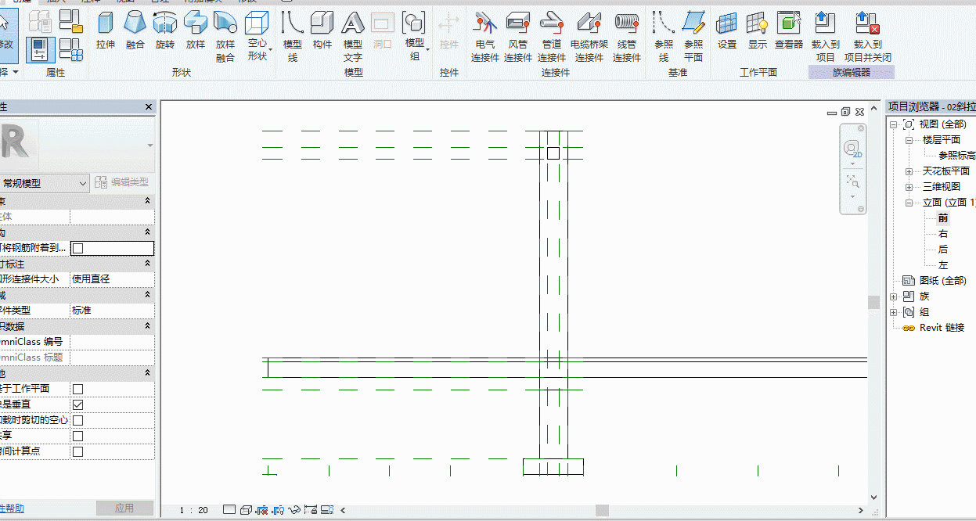Create a 参照平面 reference plane

click(x=693, y=37)
